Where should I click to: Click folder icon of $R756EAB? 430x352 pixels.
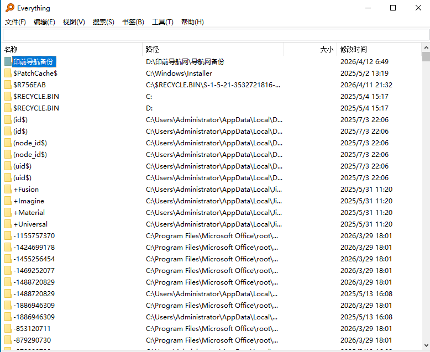tap(8, 85)
